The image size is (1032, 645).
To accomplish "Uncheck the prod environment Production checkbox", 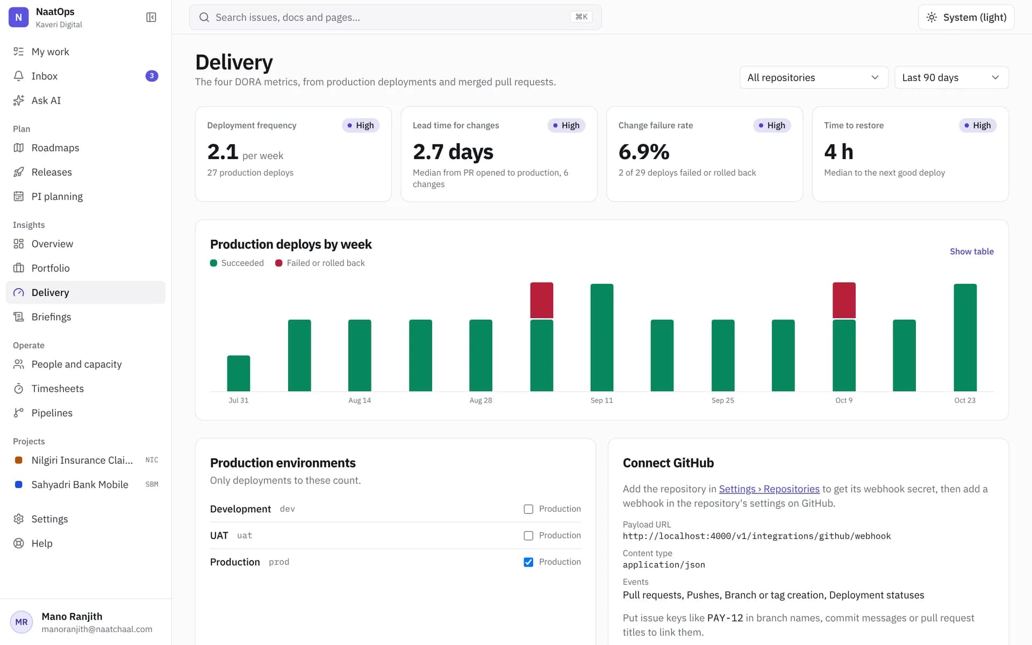I will pos(528,562).
